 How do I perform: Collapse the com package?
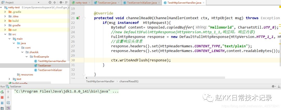[x=18, y=48]
